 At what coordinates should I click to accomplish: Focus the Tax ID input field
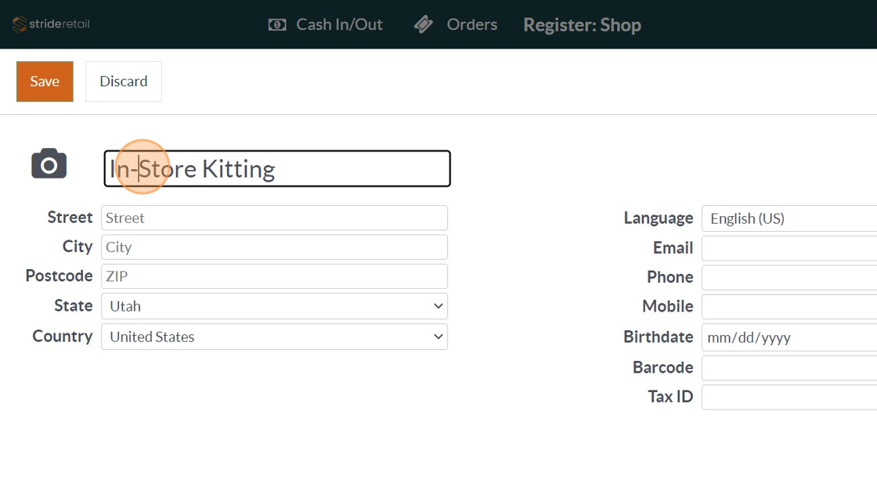click(789, 397)
